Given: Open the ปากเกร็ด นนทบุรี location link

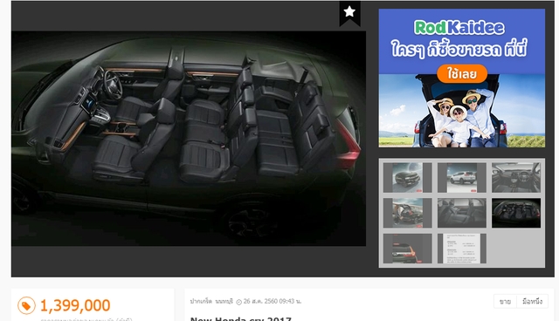Looking at the screenshot, I should point(211,302).
